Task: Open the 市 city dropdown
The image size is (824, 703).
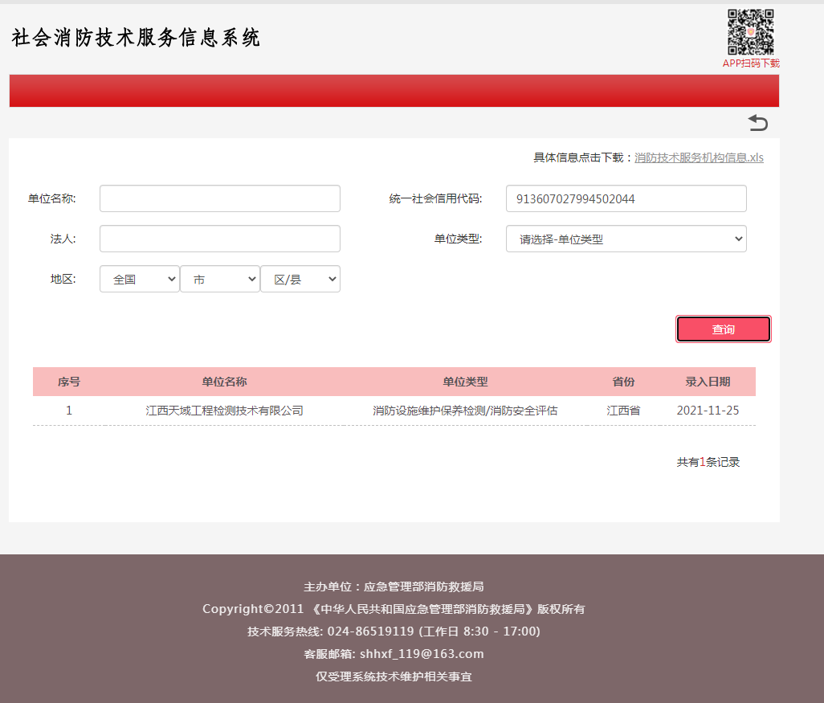Action: click(x=220, y=279)
